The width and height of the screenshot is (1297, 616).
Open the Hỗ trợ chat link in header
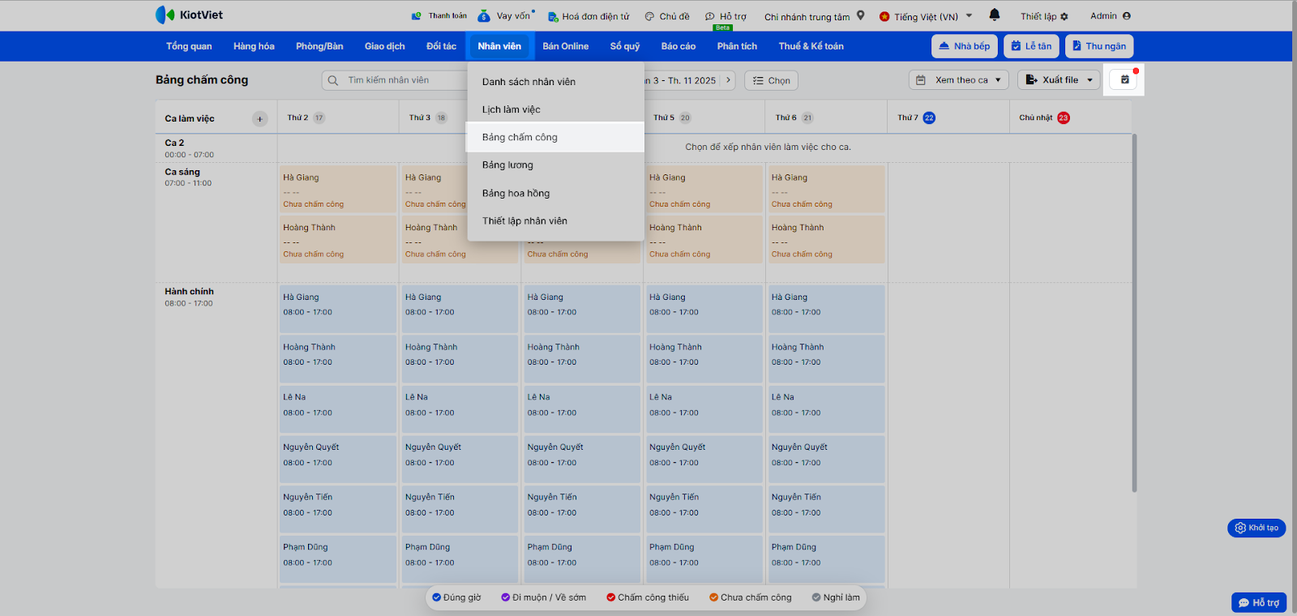(x=726, y=16)
